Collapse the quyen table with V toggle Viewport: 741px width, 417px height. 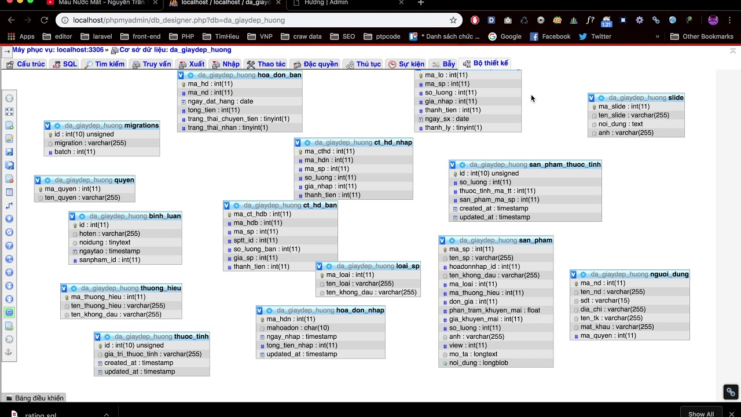38,180
